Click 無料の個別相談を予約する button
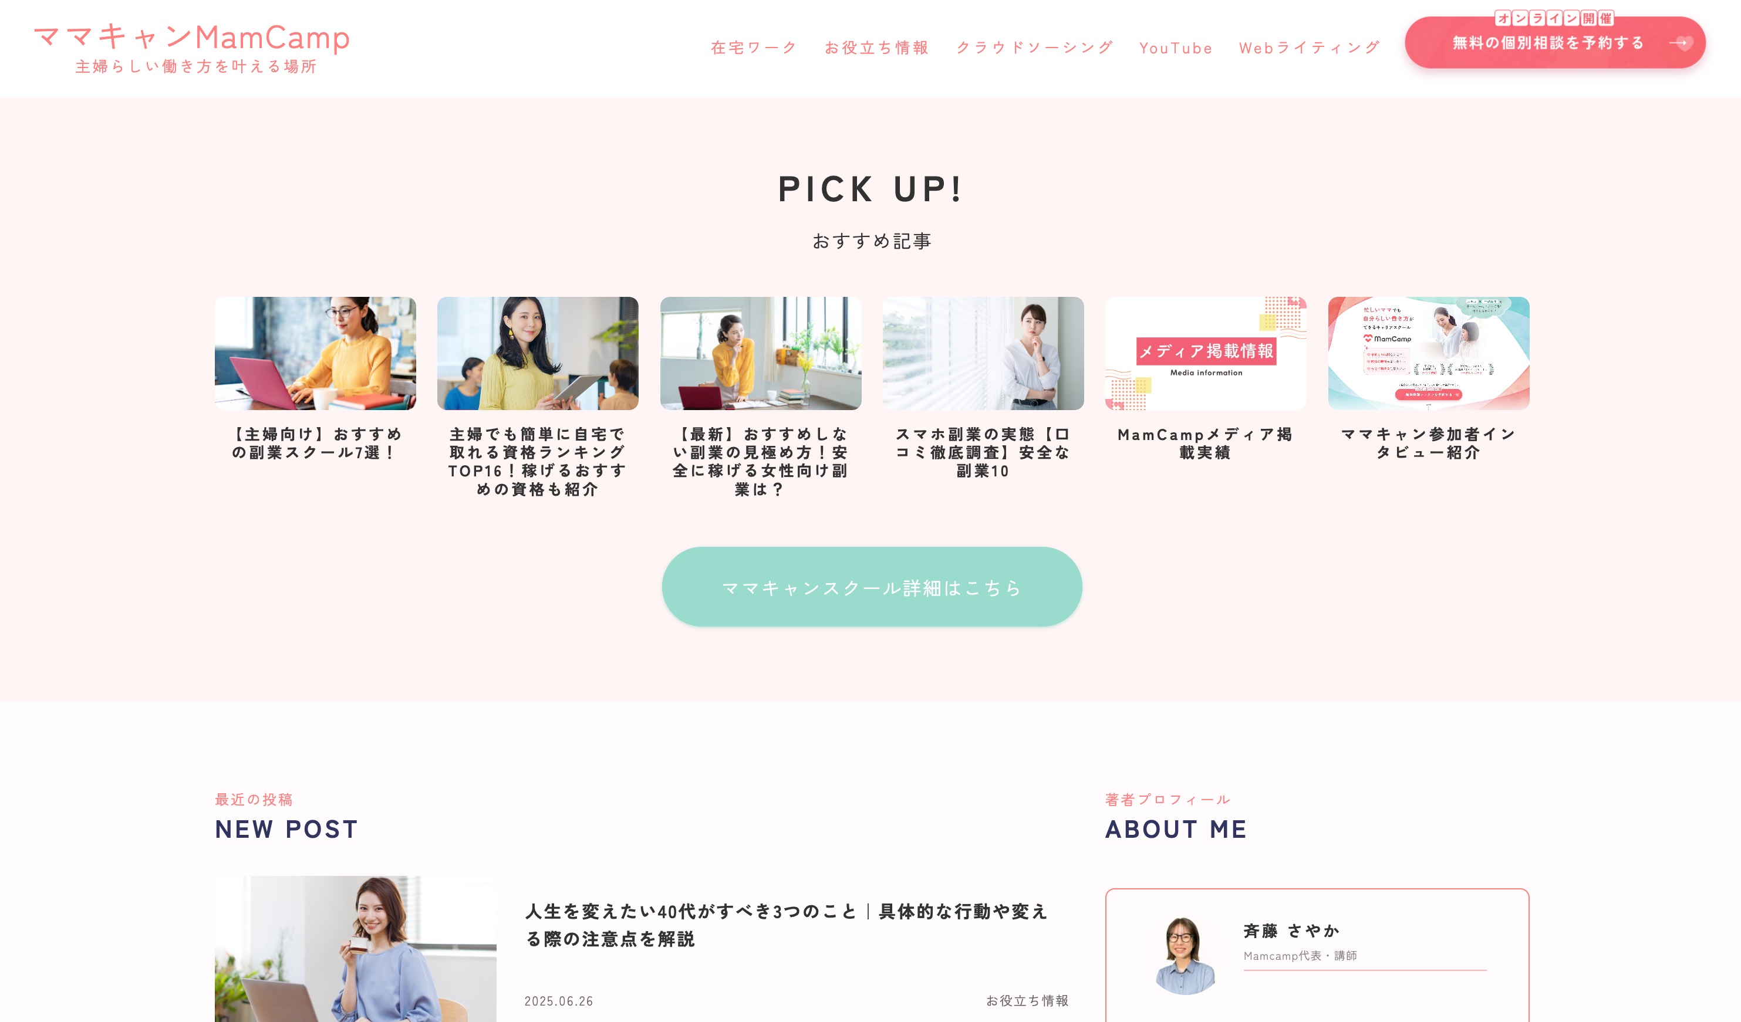 [1554, 43]
